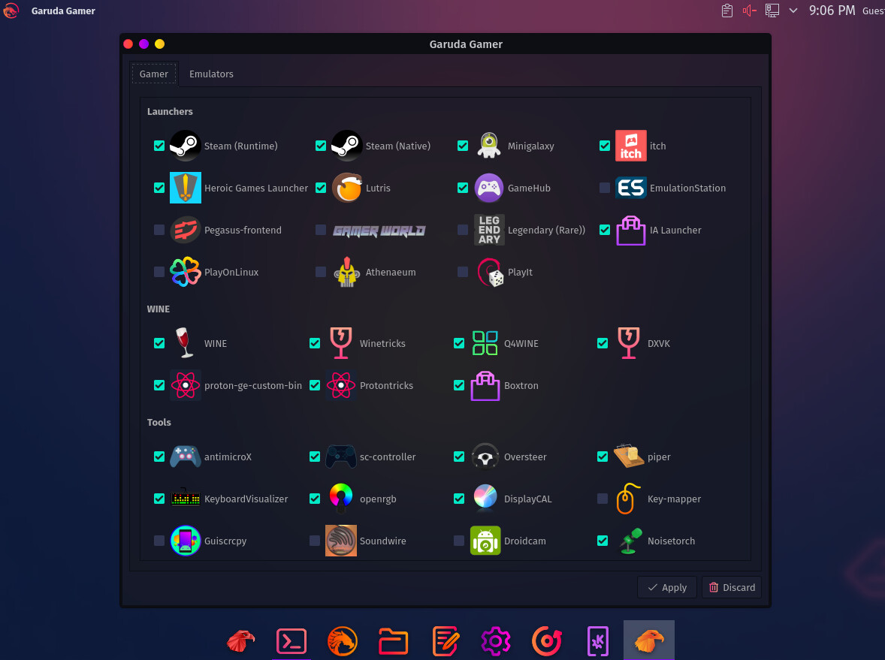Image resolution: width=885 pixels, height=660 pixels.
Task: Click the Minigalaxy alien icon
Action: pyautogui.click(x=489, y=146)
